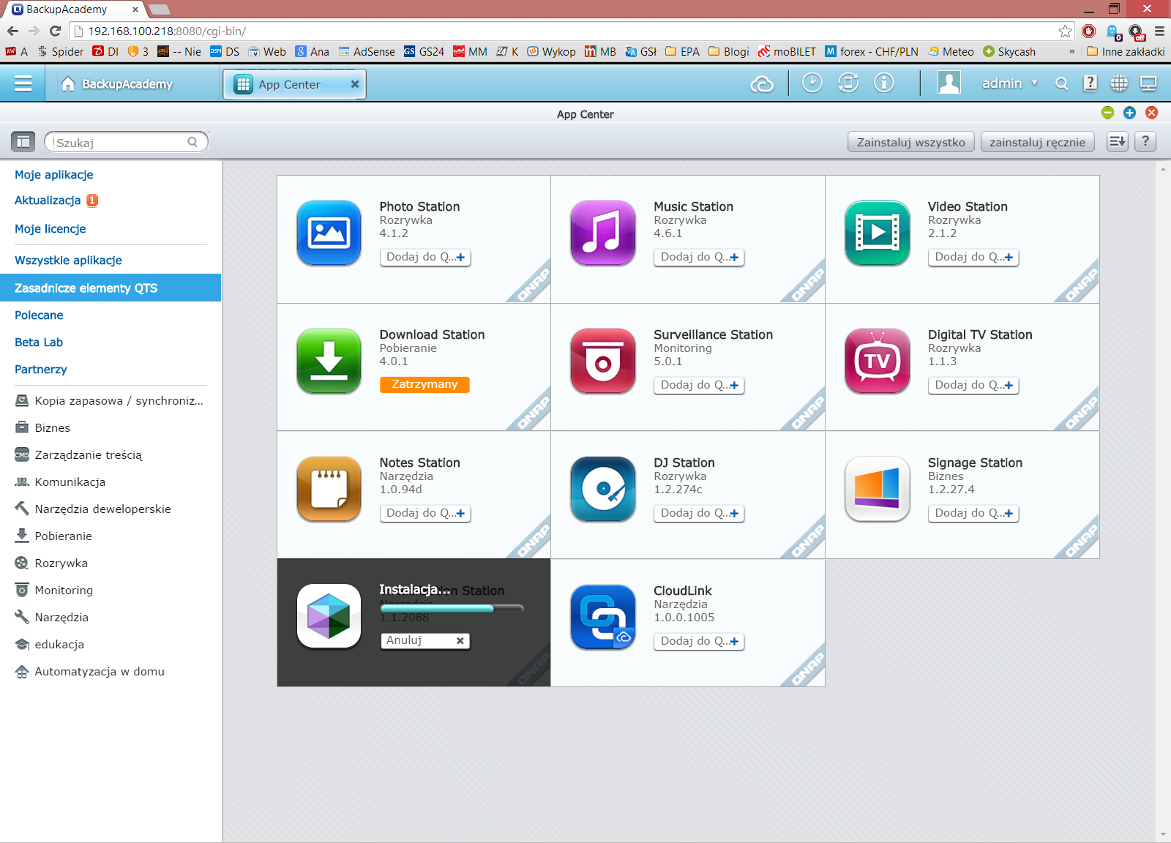Open the Photo Station app icon
Image resolution: width=1171 pixels, height=843 pixels.
coord(329,233)
